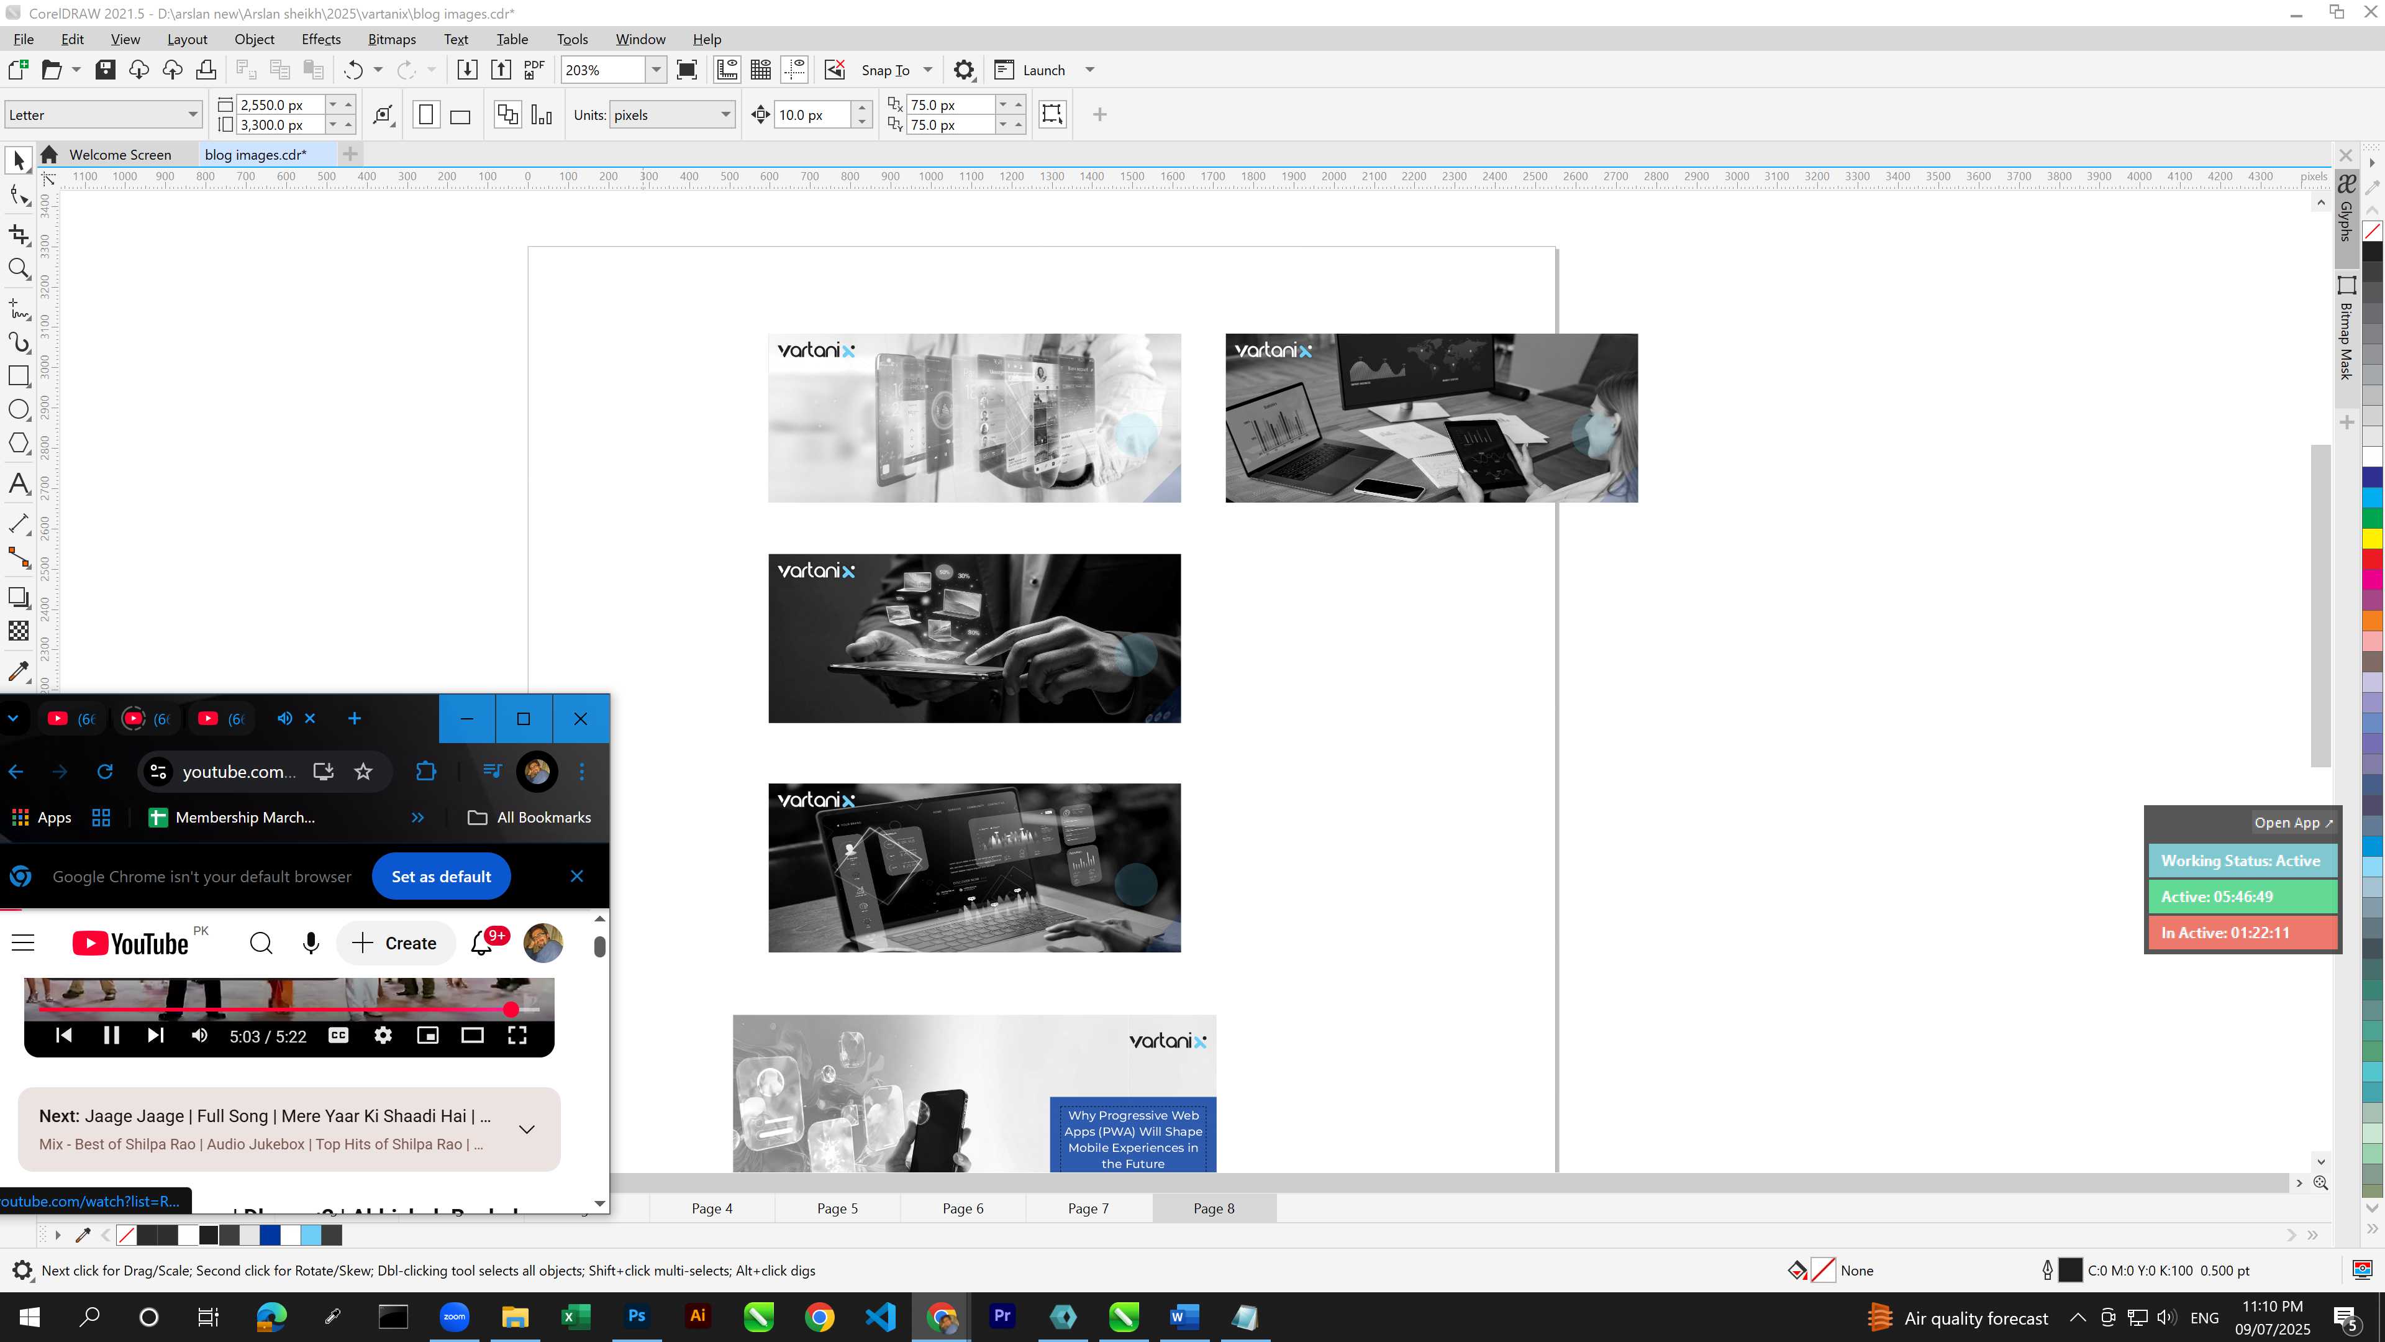Pick the yellow swatch in the color palette
Screen dimensions: 2385x1342
(x=2372, y=539)
